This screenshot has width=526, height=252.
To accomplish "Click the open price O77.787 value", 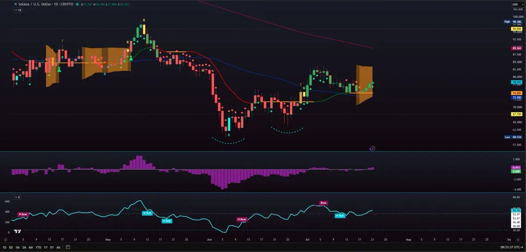I will pyautogui.click(x=87, y=4).
